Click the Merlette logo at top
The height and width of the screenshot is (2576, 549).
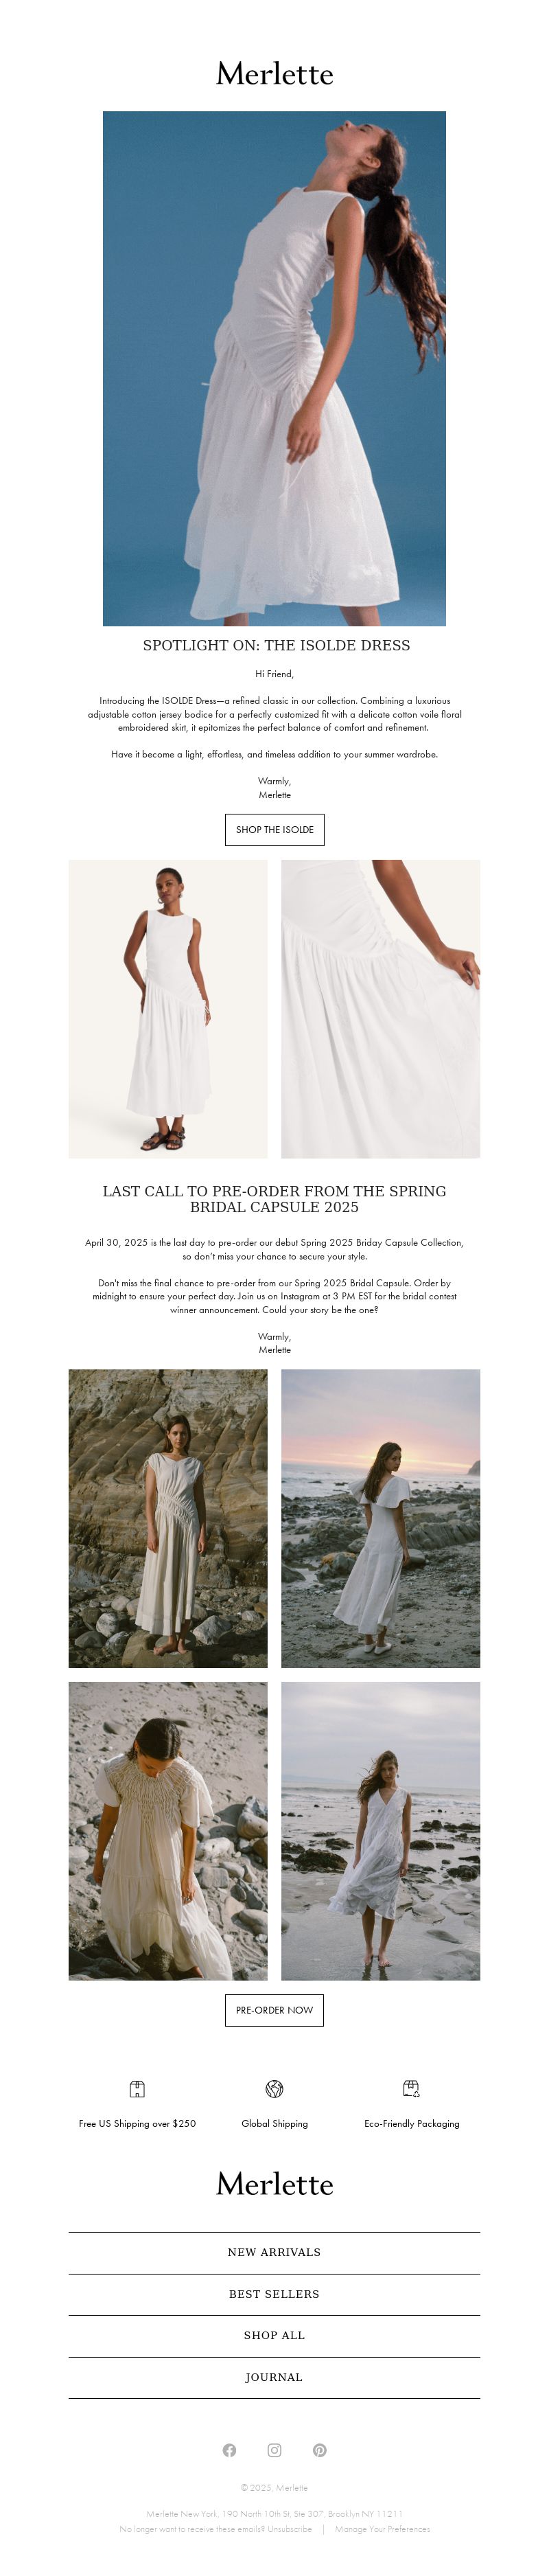pyautogui.click(x=274, y=73)
